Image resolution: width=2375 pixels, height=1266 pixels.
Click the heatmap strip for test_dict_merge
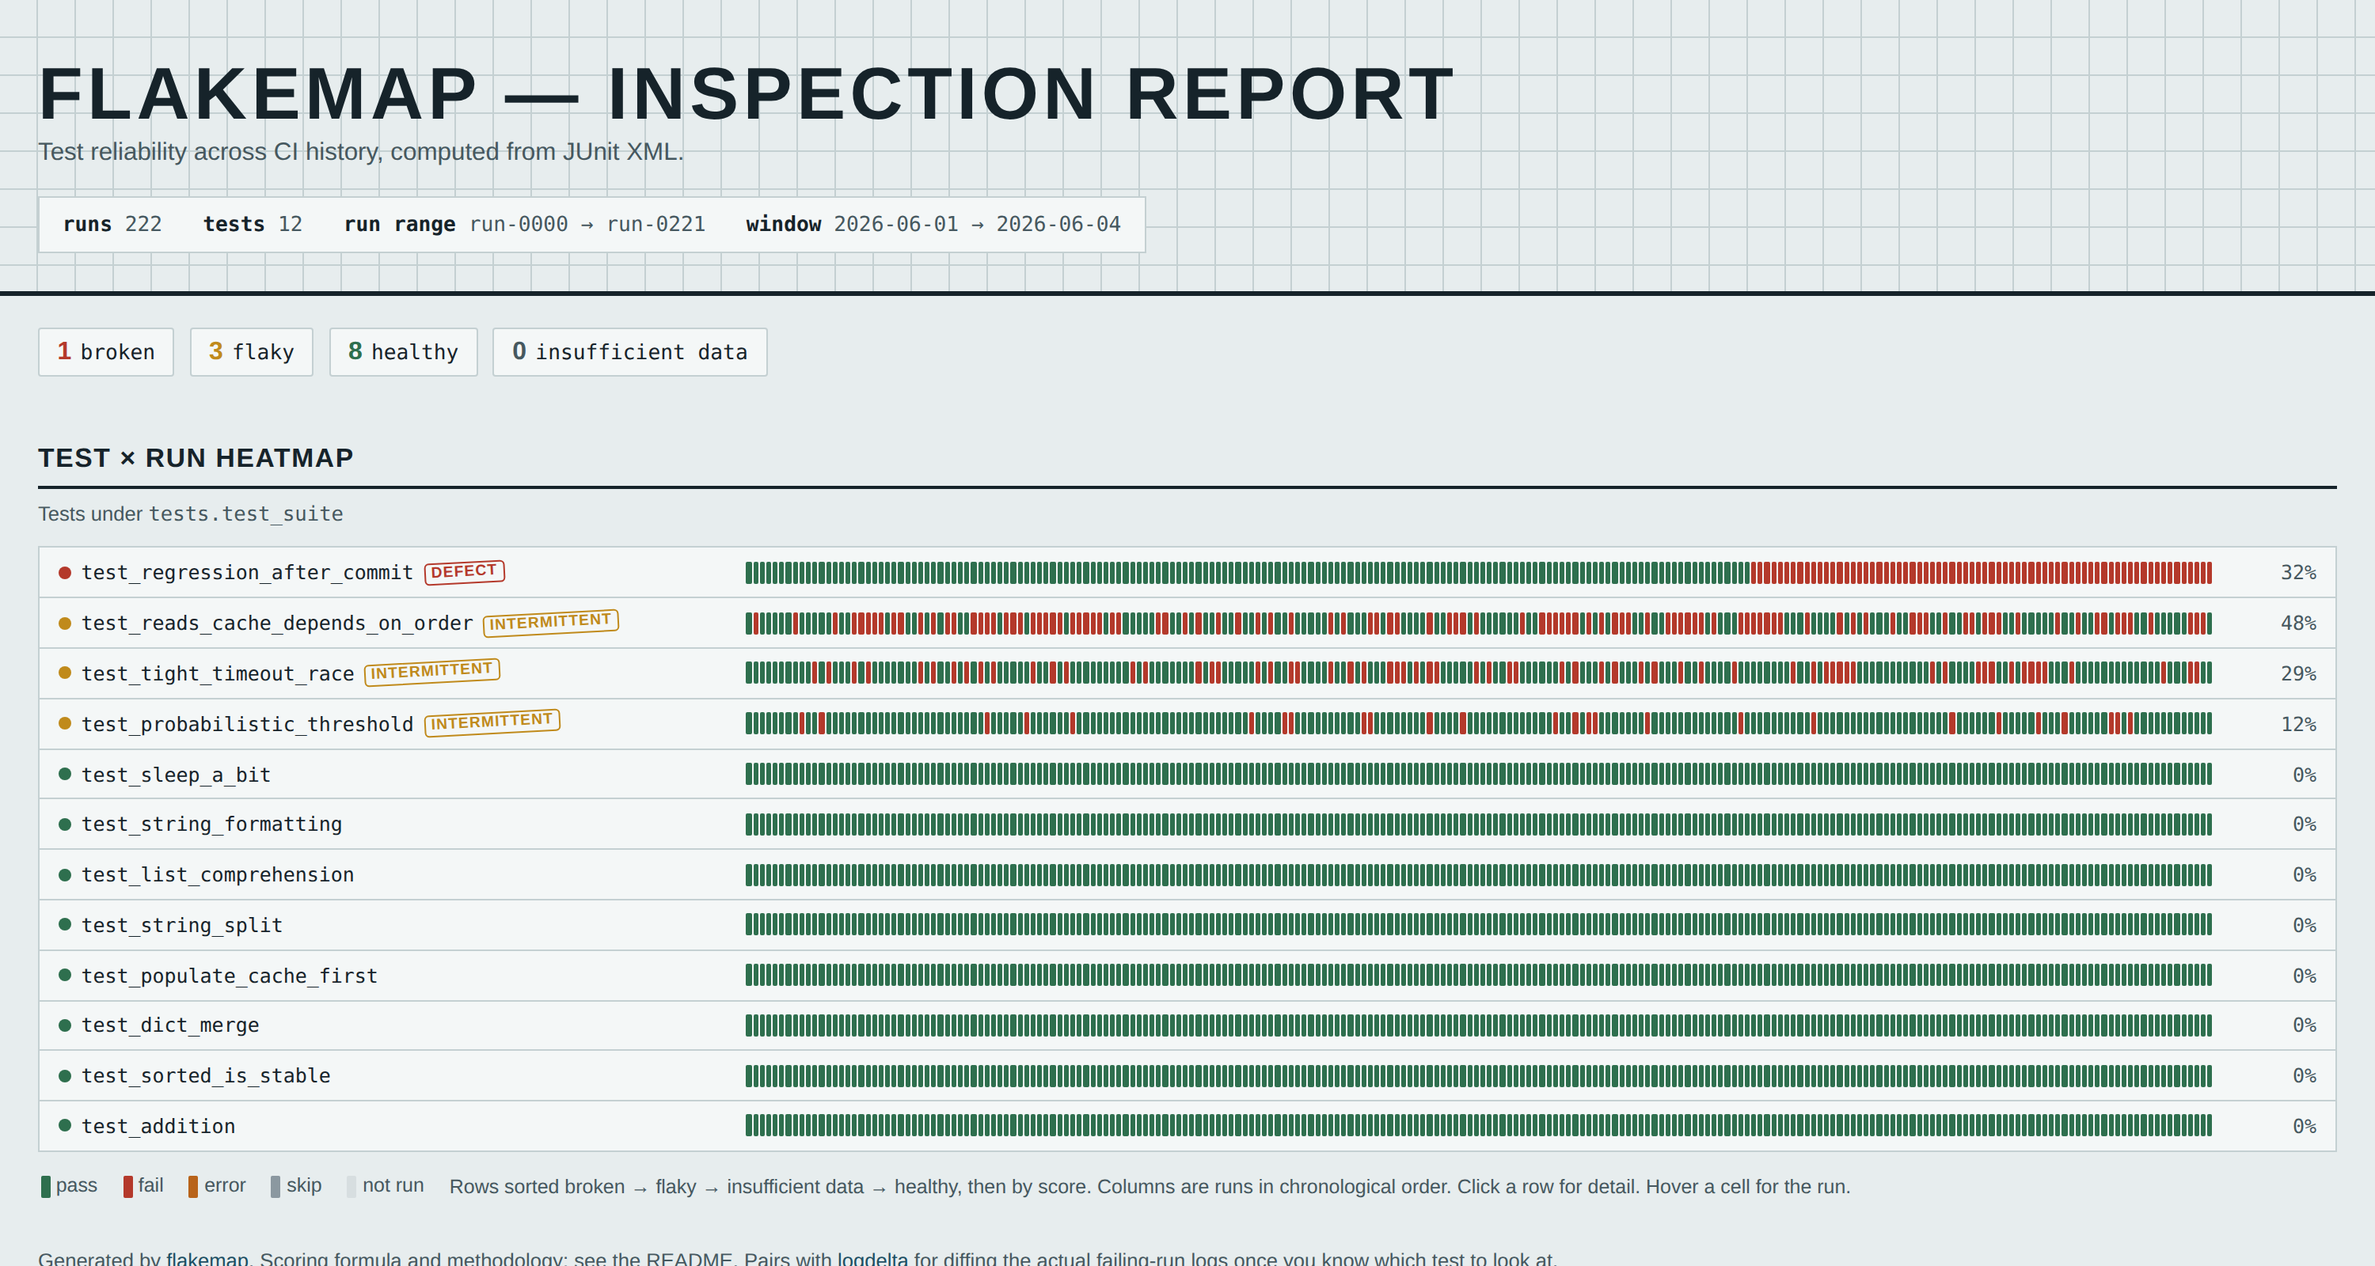point(1478,1025)
